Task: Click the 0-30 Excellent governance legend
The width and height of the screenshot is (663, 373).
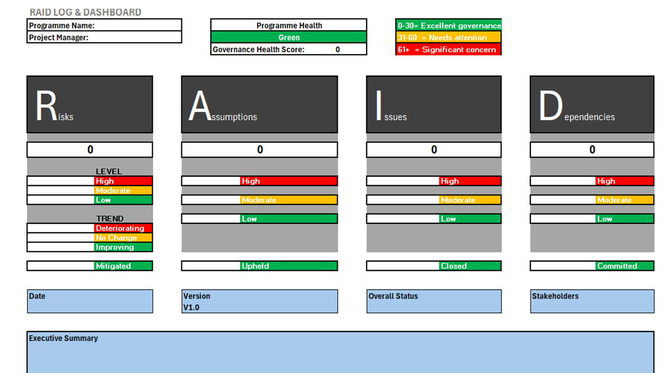Action: tap(449, 25)
